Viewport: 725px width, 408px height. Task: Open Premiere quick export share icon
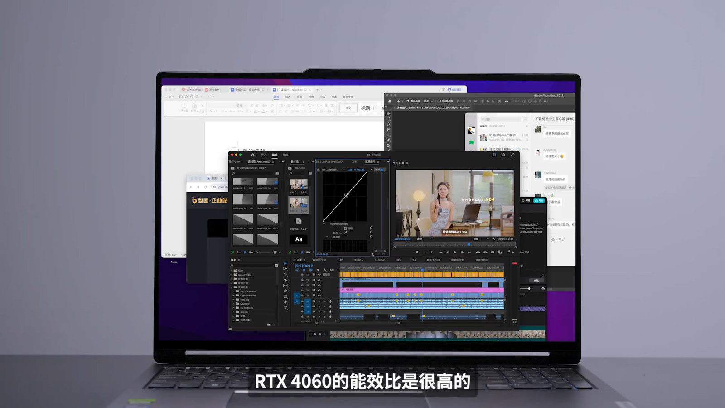click(x=503, y=155)
